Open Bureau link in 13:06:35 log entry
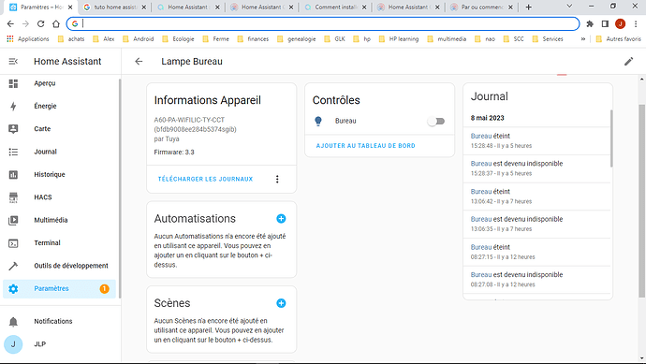646x364 pixels. (481, 219)
